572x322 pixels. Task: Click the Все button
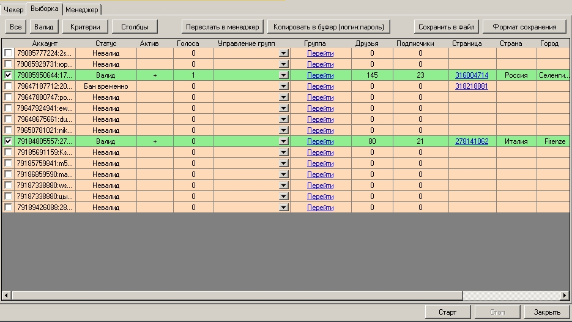(15, 27)
